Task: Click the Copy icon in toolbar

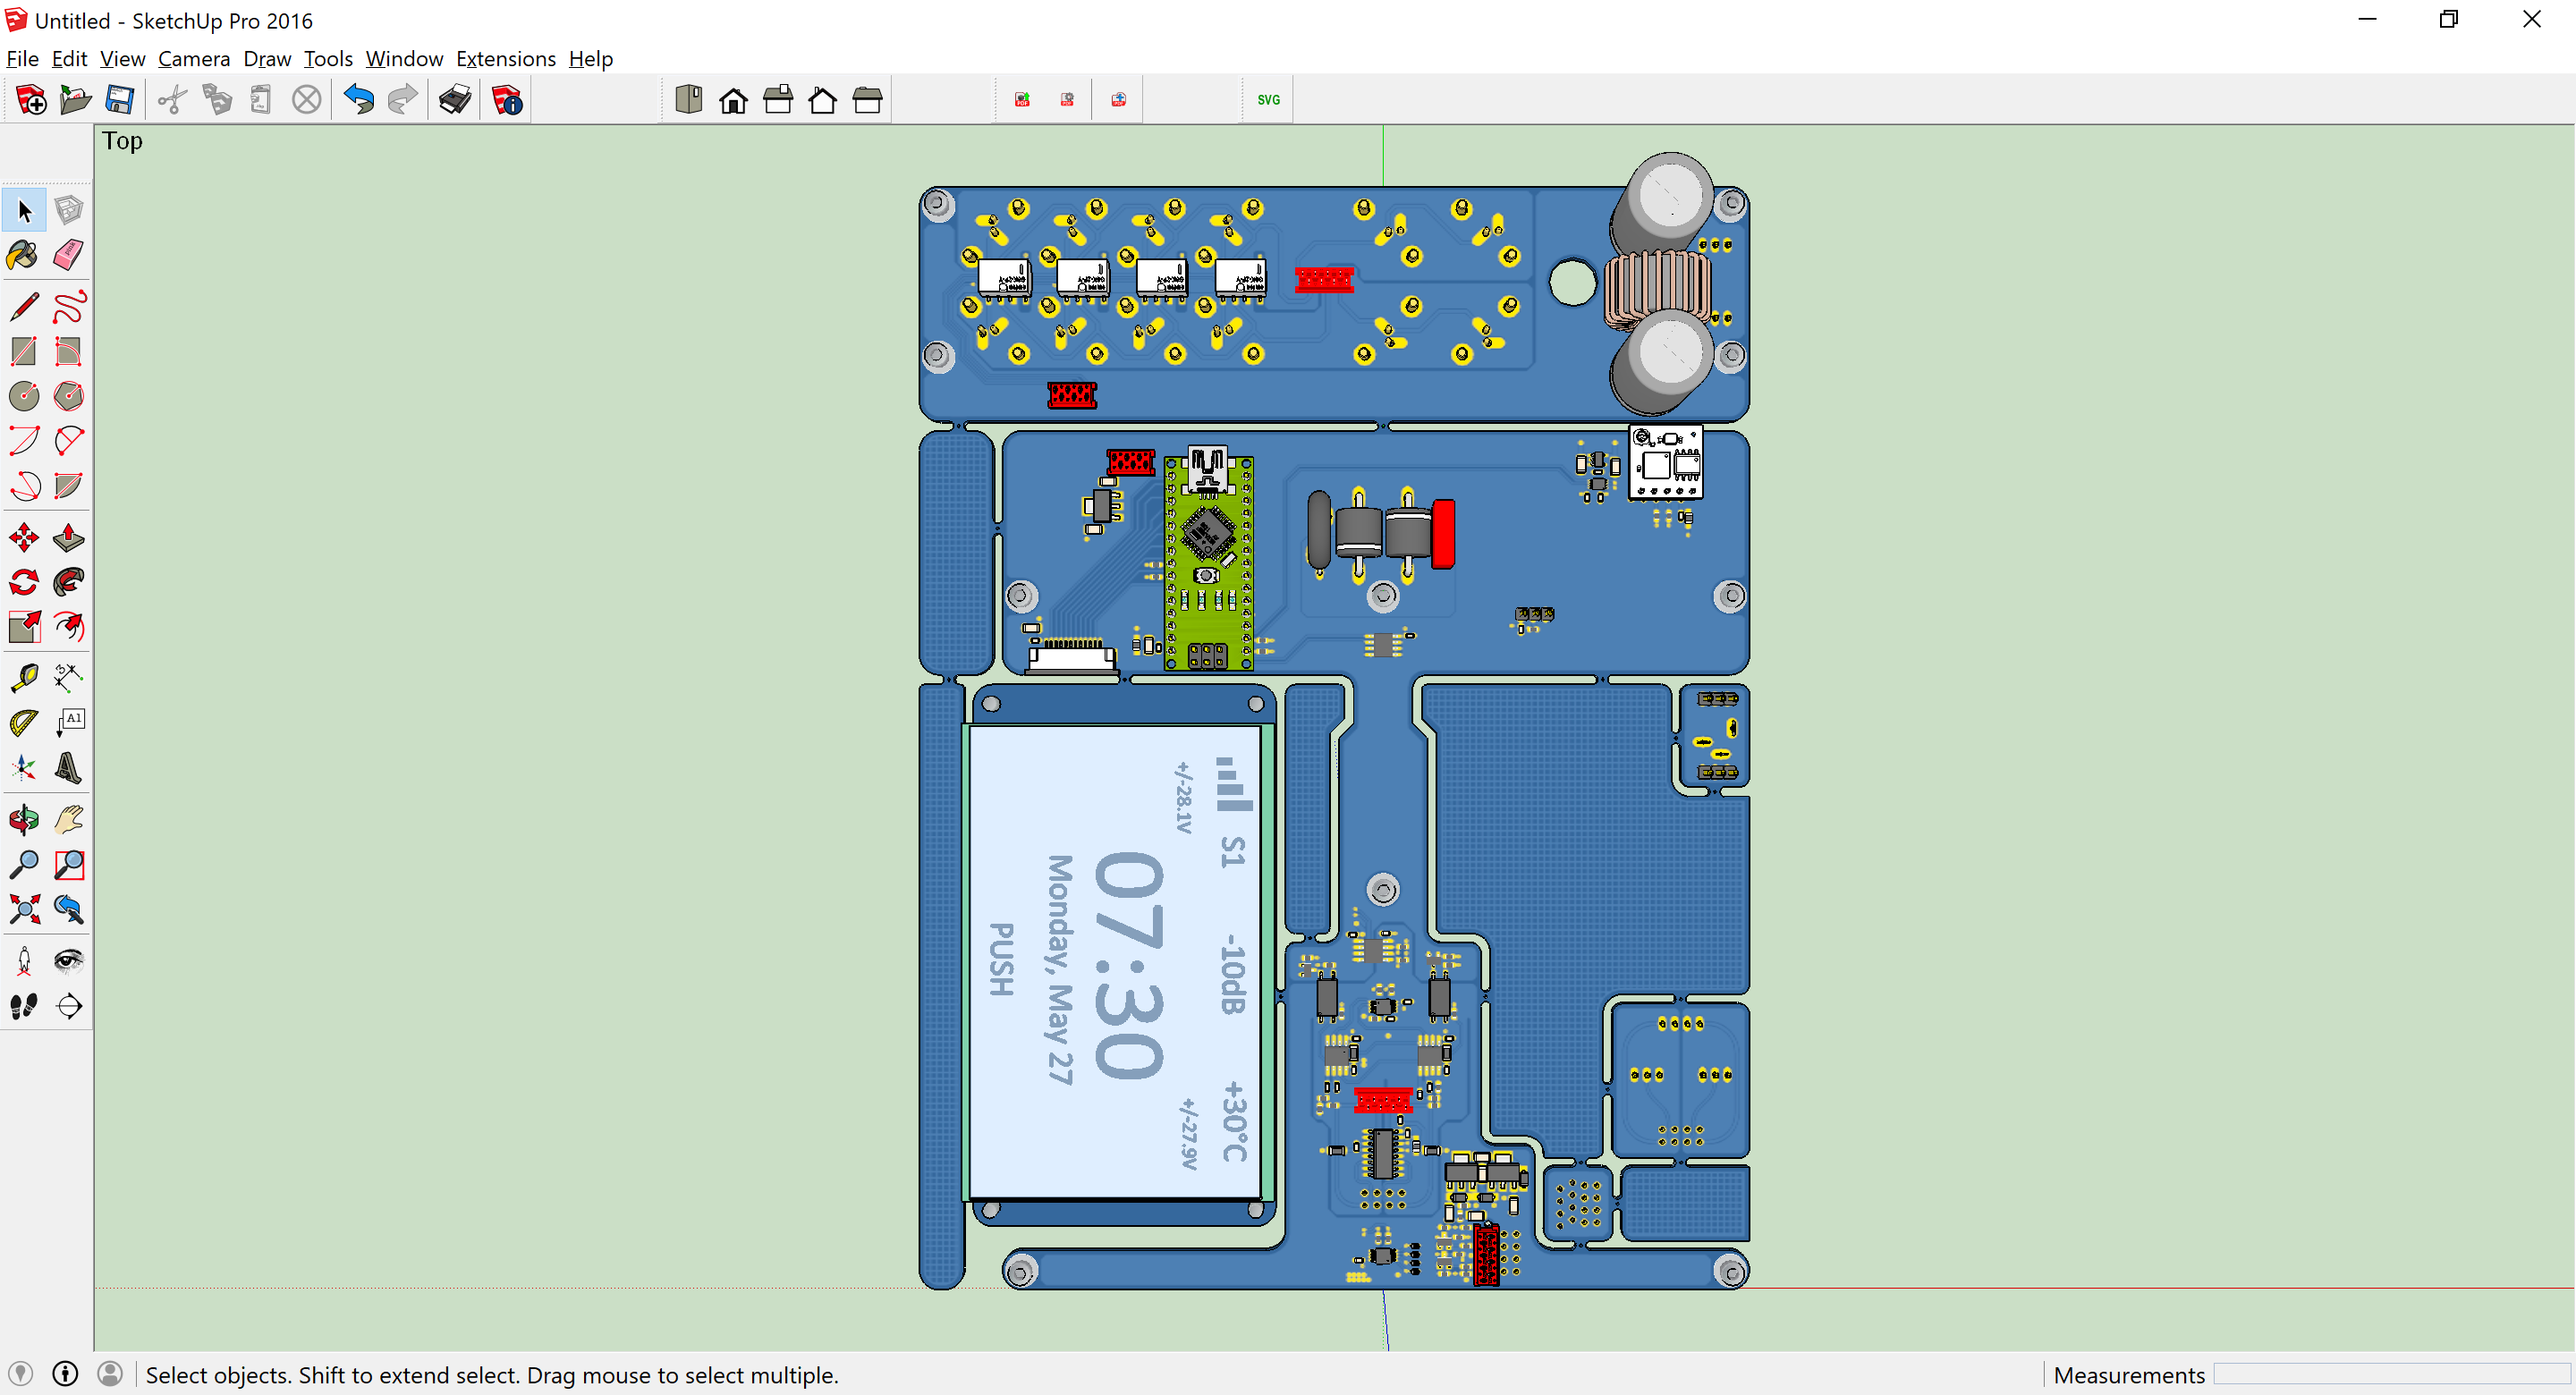Action: 217,100
